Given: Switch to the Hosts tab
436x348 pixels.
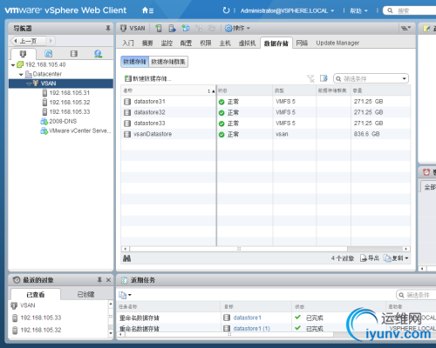Looking at the screenshot, I should (x=225, y=43).
